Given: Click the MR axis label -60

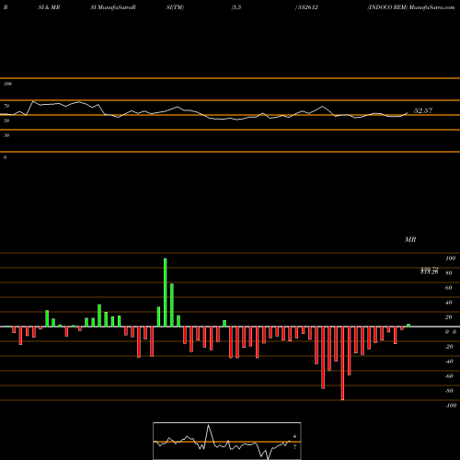Looking at the screenshot, I should pyautogui.click(x=449, y=376).
